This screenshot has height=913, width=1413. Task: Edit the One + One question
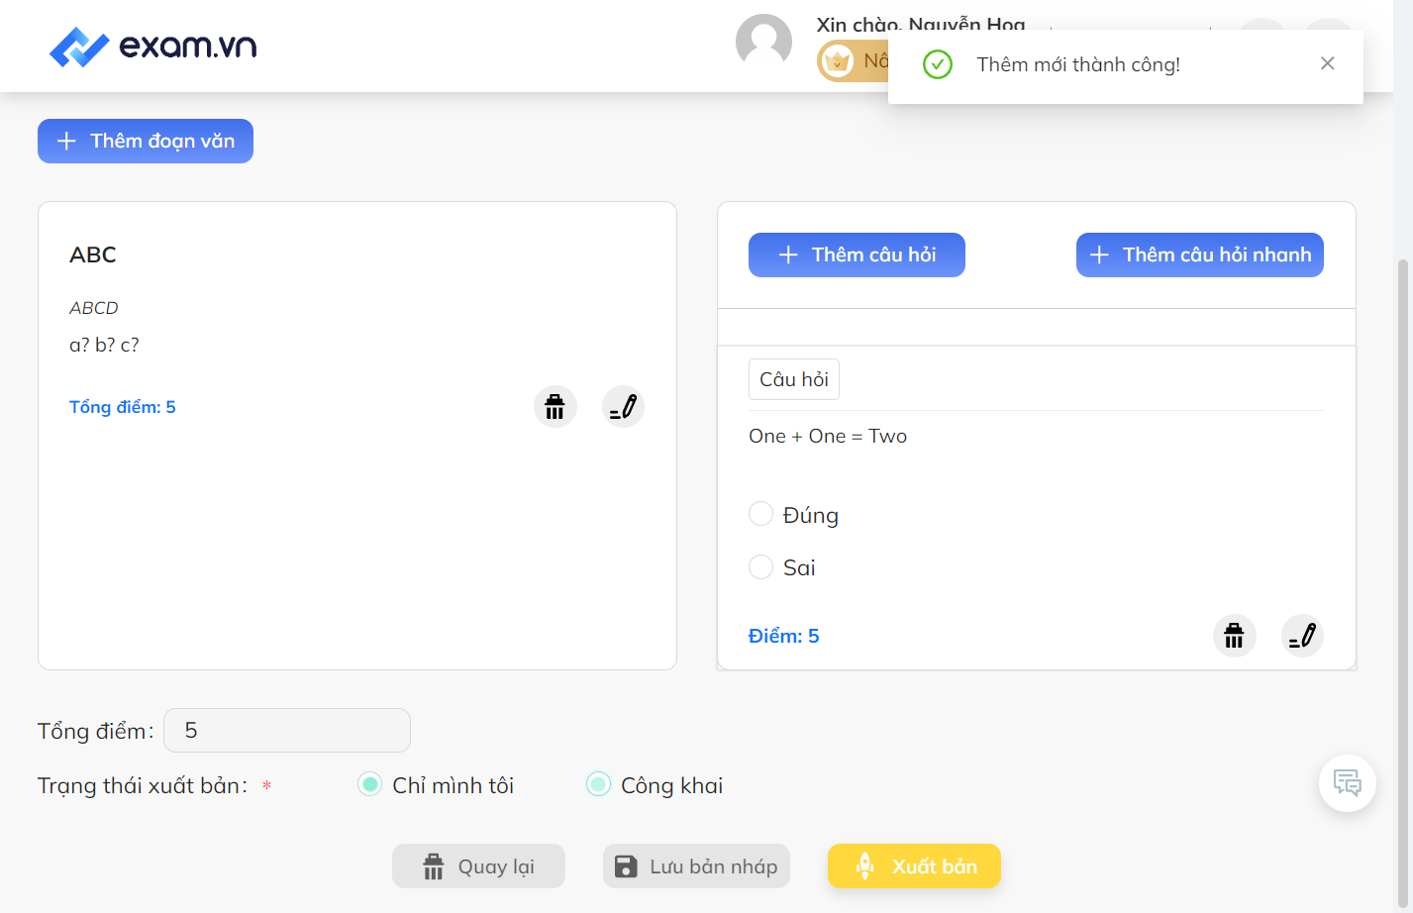point(1302,636)
